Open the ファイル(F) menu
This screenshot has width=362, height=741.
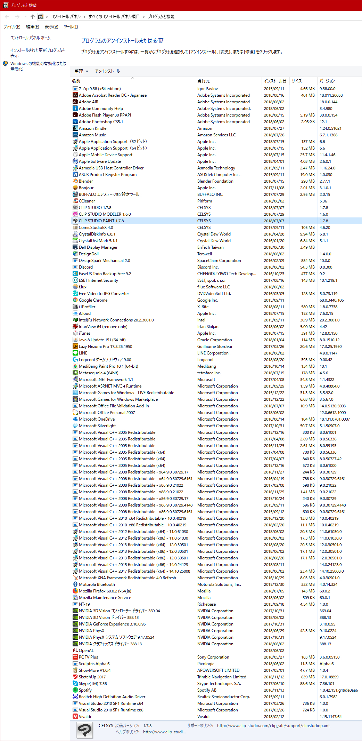(12, 27)
